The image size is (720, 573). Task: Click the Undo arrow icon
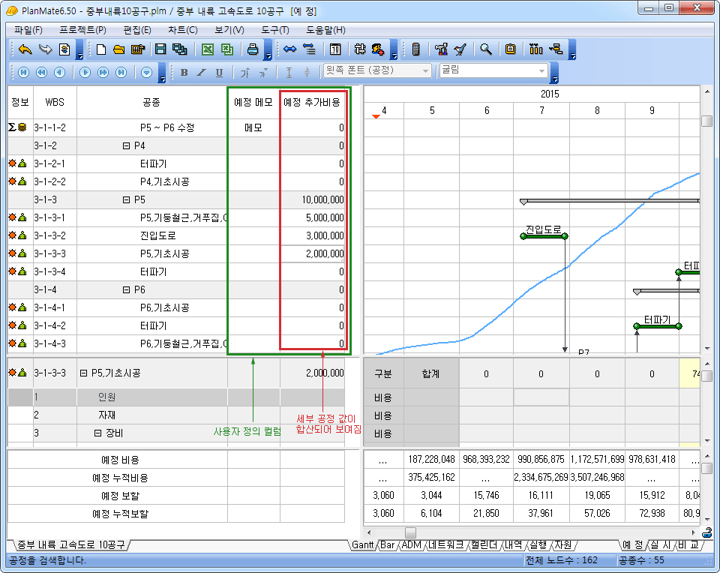pos(25,49)
